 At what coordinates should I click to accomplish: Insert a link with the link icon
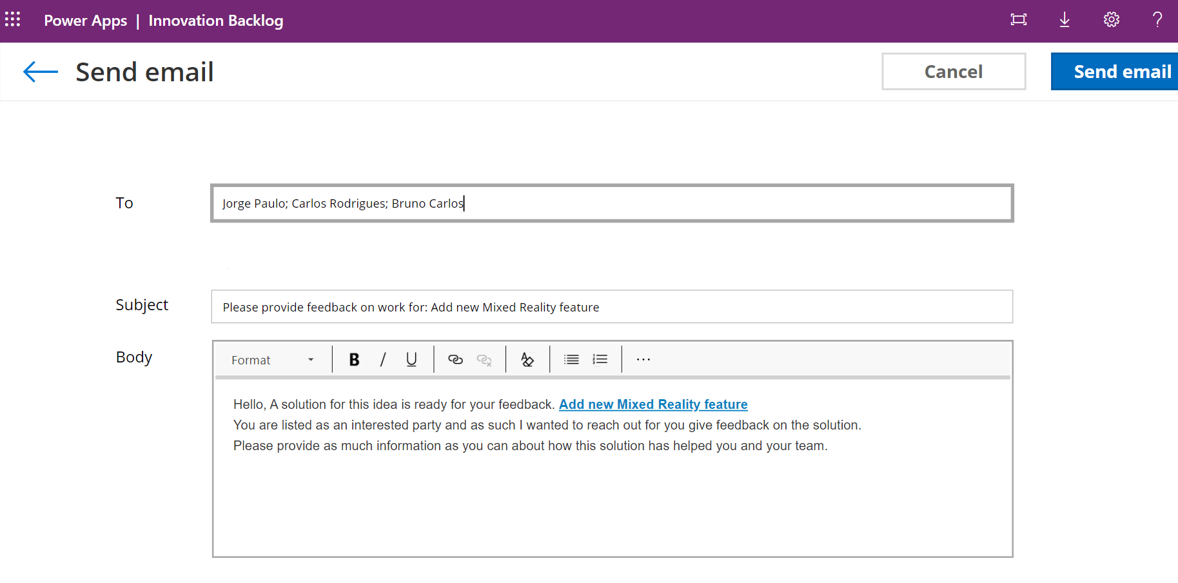tap(455, 360)
